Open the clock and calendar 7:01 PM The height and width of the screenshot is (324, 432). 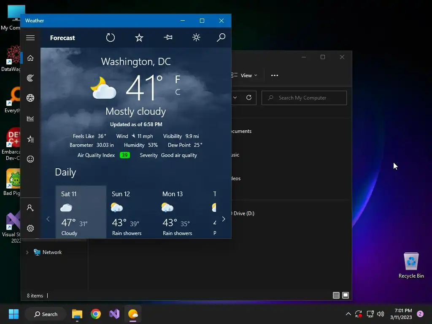point(401,314)
